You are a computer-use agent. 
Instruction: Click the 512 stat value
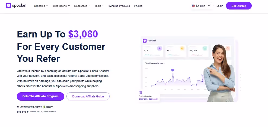(146, 50)
